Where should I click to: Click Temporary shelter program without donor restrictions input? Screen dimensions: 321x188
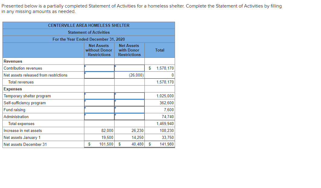[99, 96]
